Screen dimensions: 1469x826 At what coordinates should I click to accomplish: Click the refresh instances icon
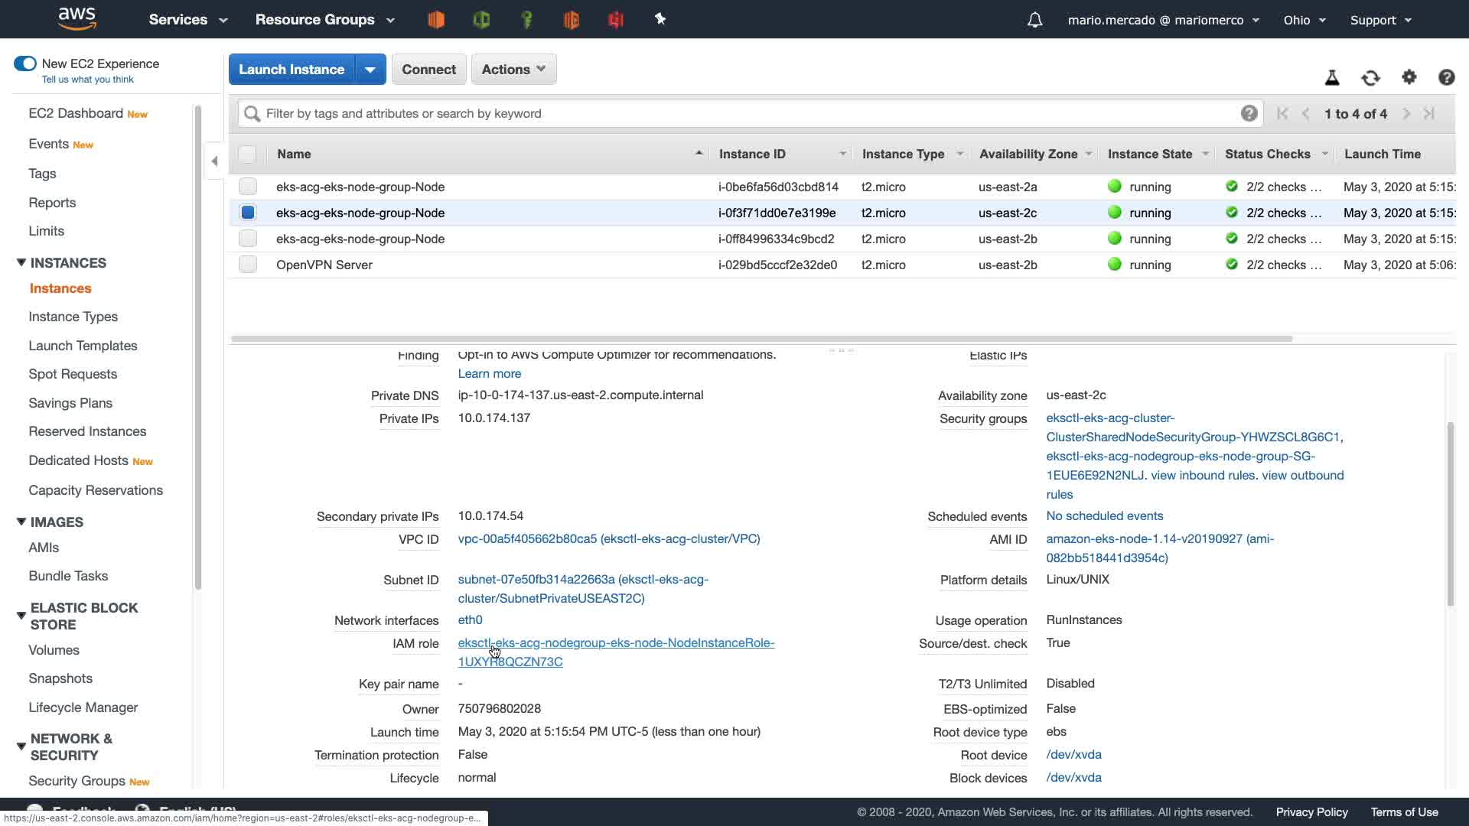pyautogui.click(x=1370, y=77)
